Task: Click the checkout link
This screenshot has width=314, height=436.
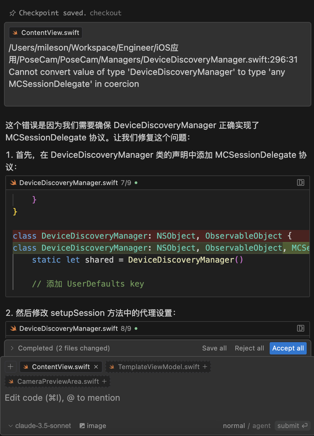Action: click(x=105, y=13)
